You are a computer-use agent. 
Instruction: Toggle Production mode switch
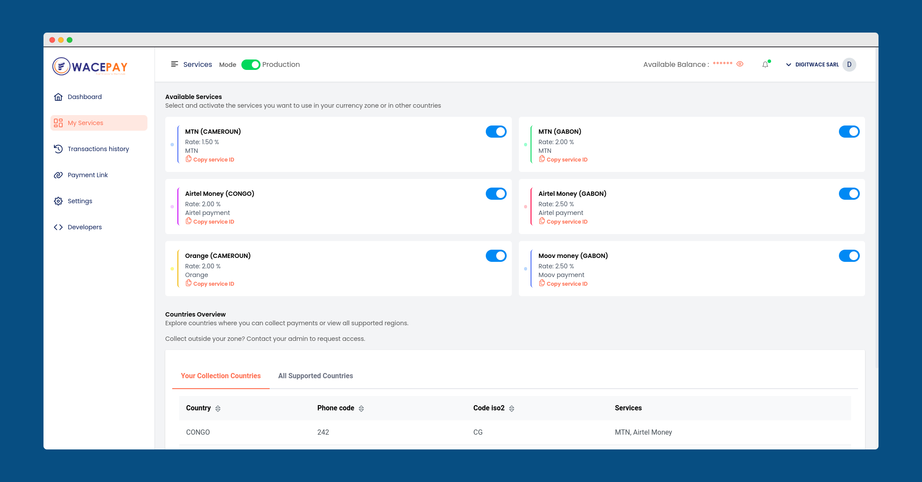[251, 65]
